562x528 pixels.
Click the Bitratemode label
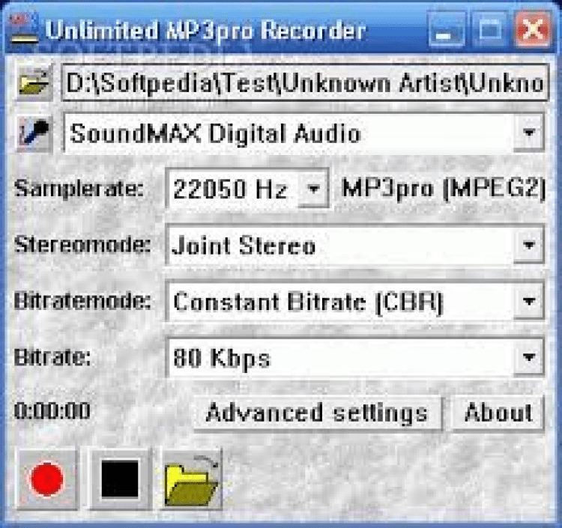click(82, 300)
